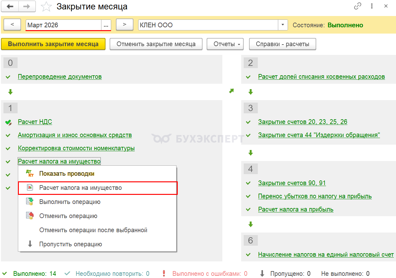Add to favorites with star icon

tap(46, 7)
